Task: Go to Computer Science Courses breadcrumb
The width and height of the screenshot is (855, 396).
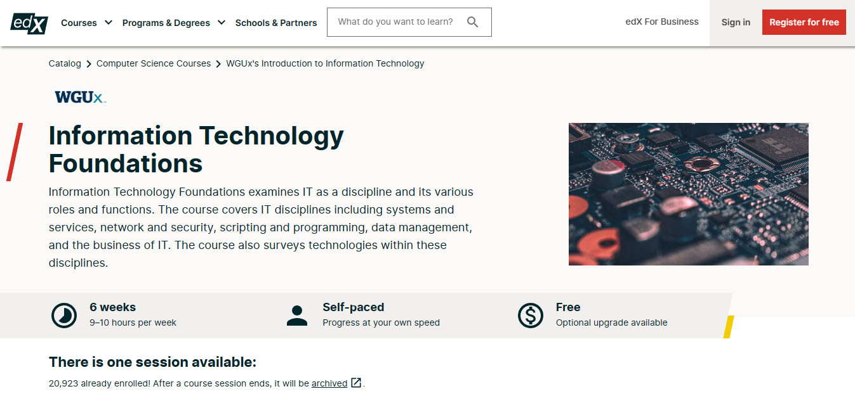Action: (x=154, y=63)
